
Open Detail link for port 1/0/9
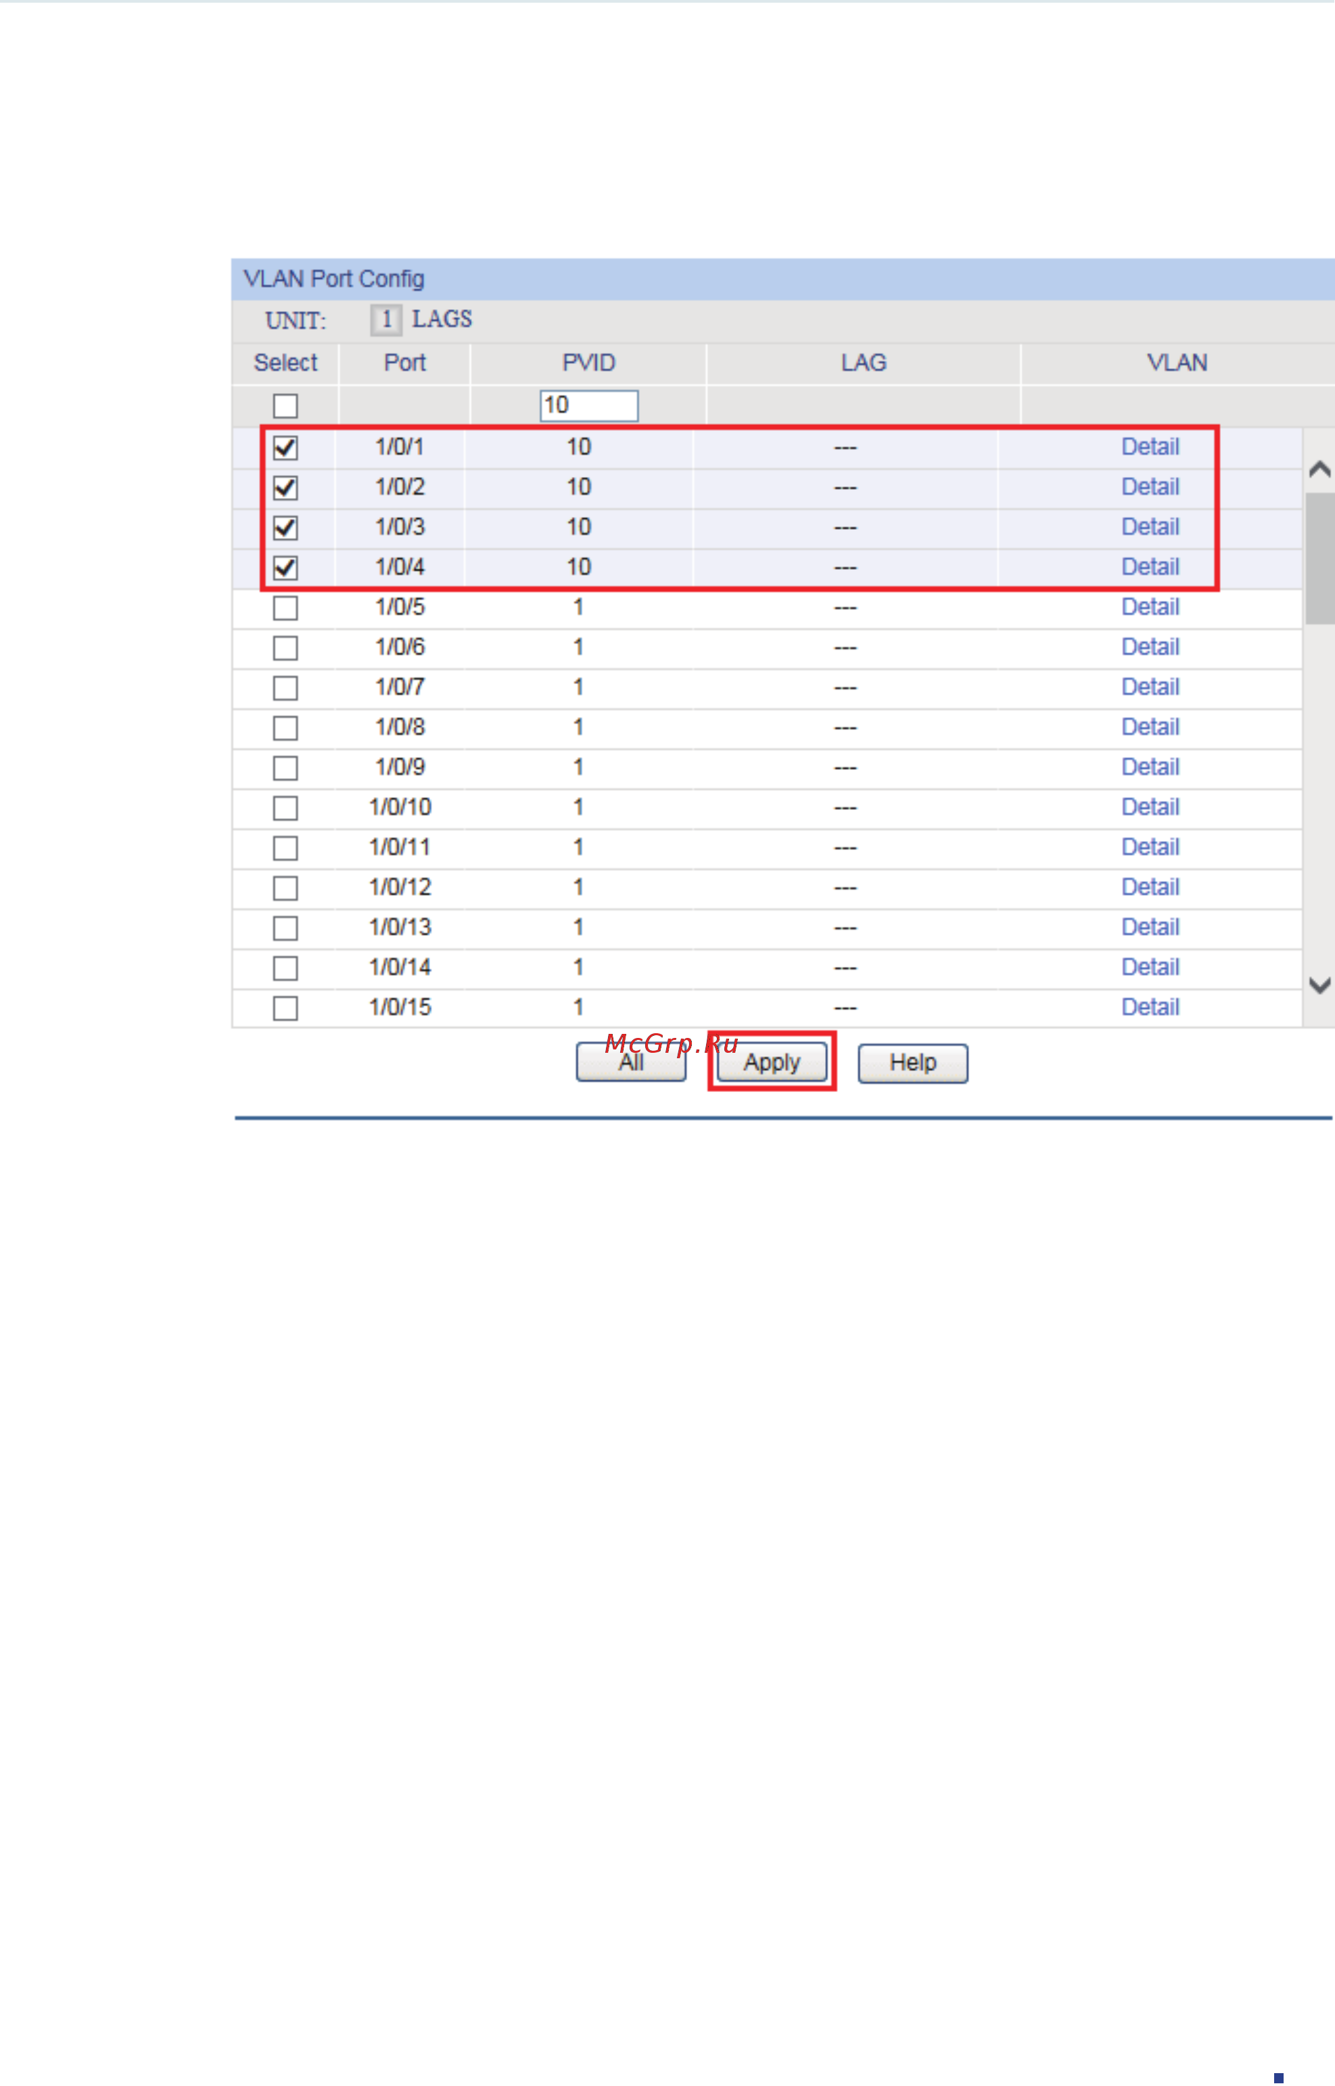click(x=1150, y=767)
